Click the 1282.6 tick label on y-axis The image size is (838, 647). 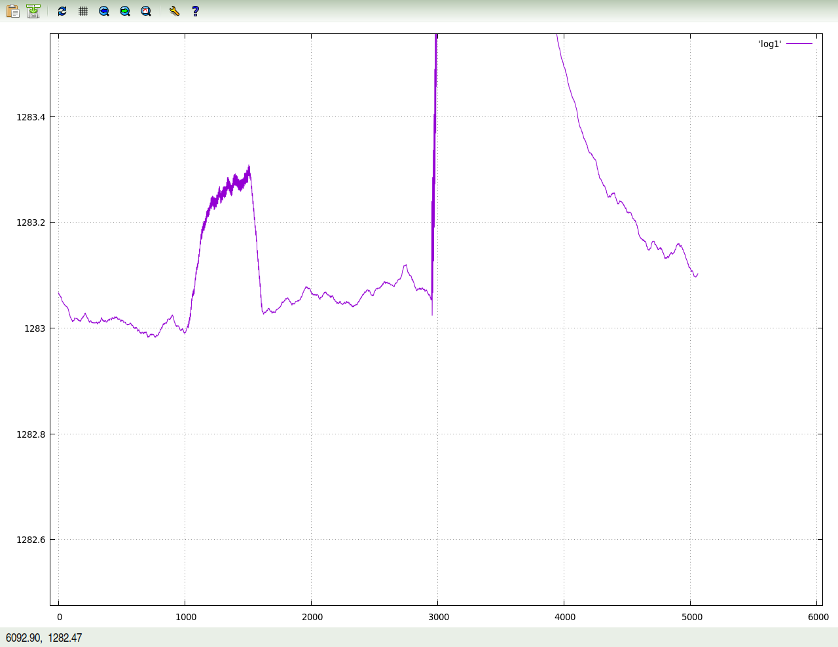pos(31,540)
